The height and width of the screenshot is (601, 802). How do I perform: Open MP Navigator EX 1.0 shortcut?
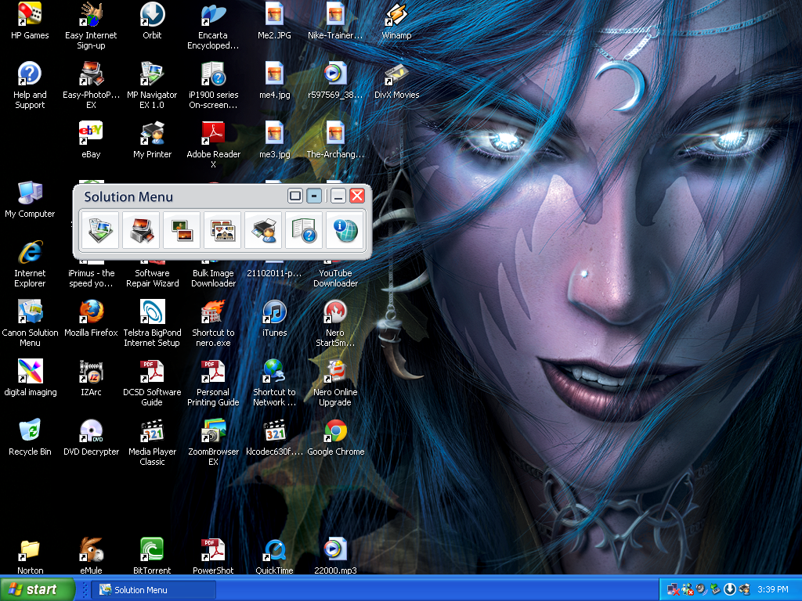[153, 85]
